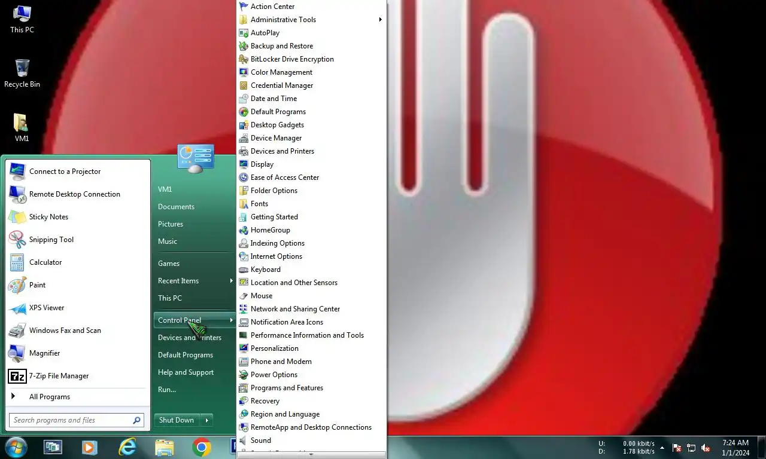Select Notification Area Icons
This screenshot has width=766, height=459.
tap(311, 322)
